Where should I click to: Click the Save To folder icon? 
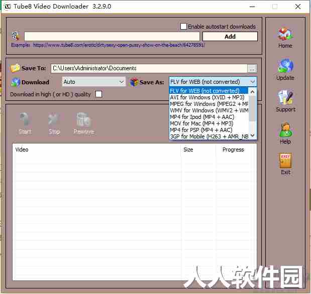(x=15, y=68)
